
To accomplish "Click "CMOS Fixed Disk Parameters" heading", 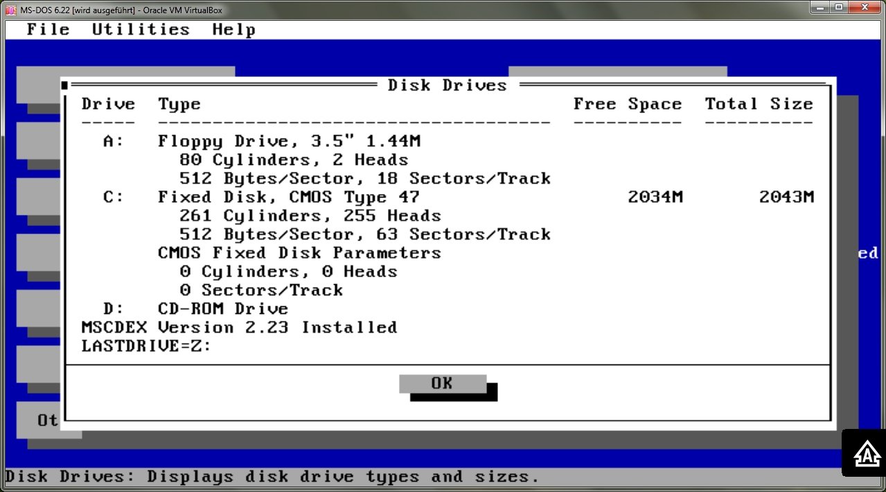I will click(300, 254).
